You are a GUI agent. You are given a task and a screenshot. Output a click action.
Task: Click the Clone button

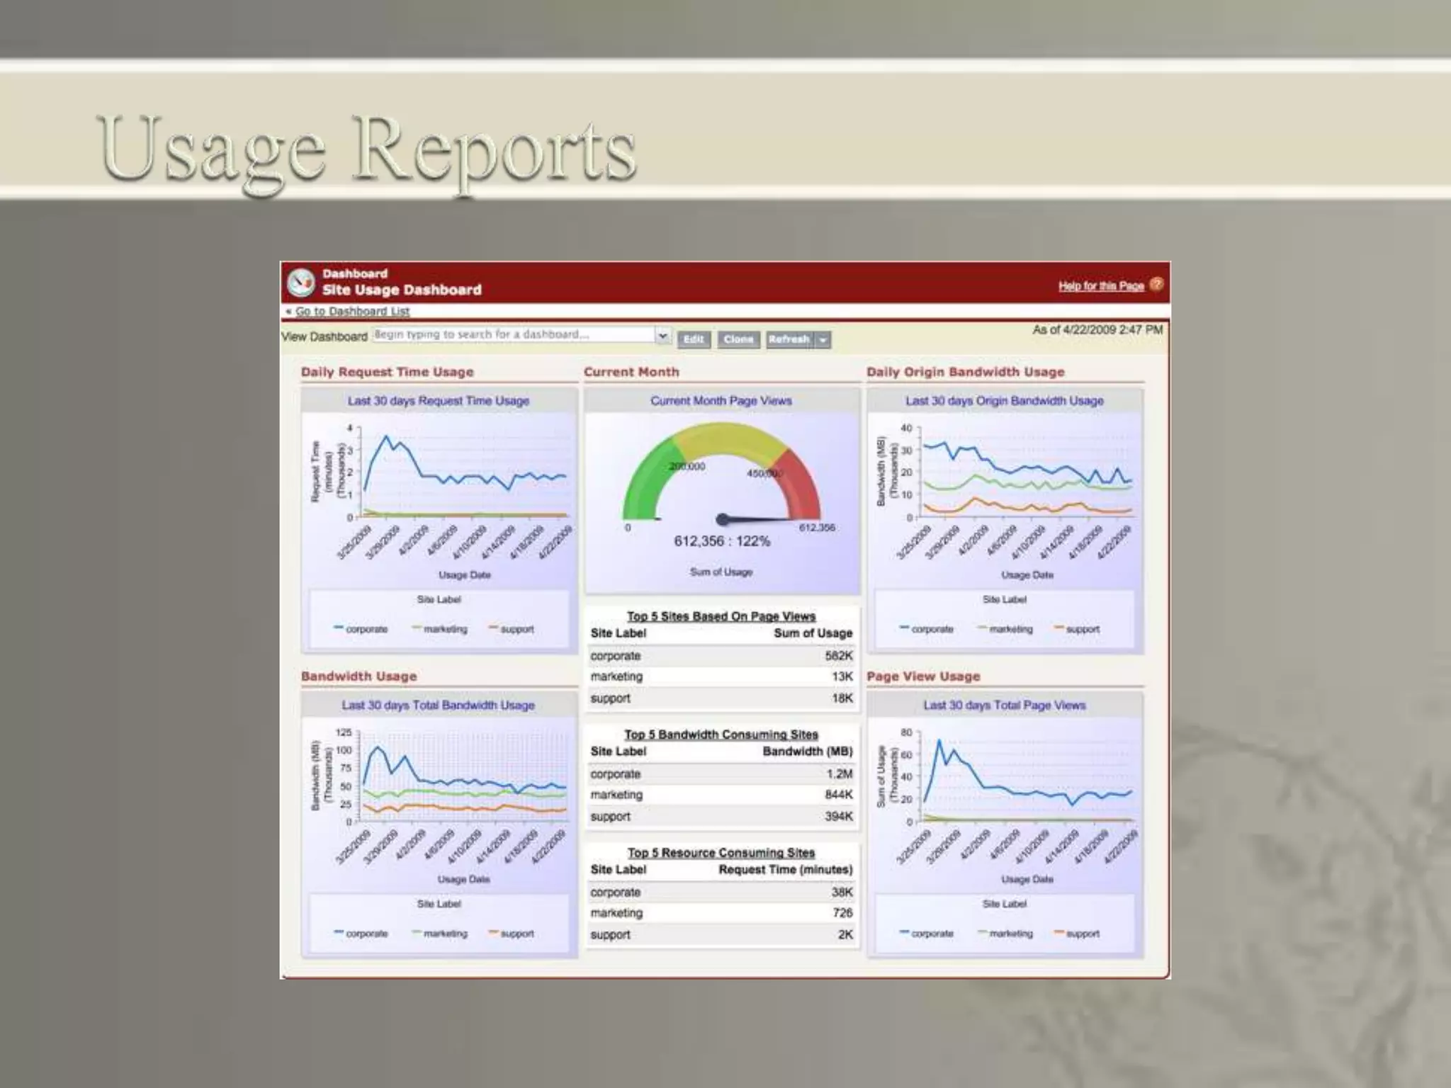738,339
